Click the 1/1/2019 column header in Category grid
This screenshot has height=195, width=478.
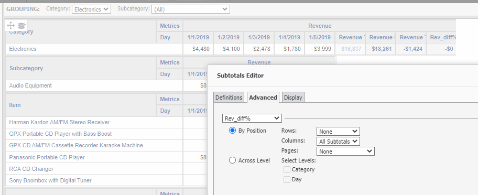click(x=198, y=37)
